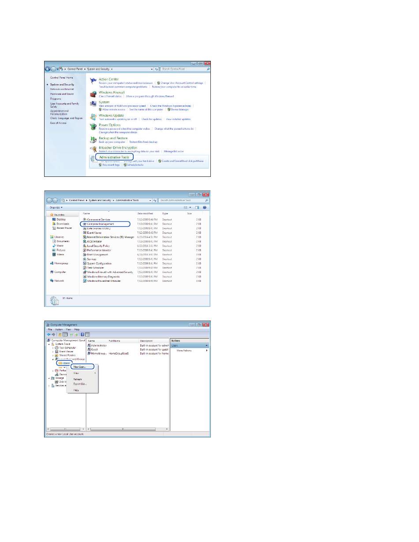Click Back arrow in Computer Management toolbar

[49, 334]
